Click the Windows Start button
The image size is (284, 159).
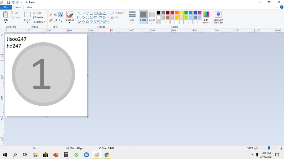(5, 155)
